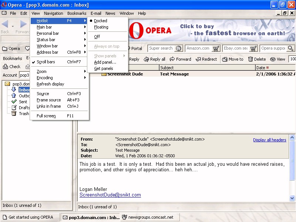Image resolution: width=296 pixels, height=222 pixels.
Task: Expand the Personal bar submenu
Action: point(59,33)
